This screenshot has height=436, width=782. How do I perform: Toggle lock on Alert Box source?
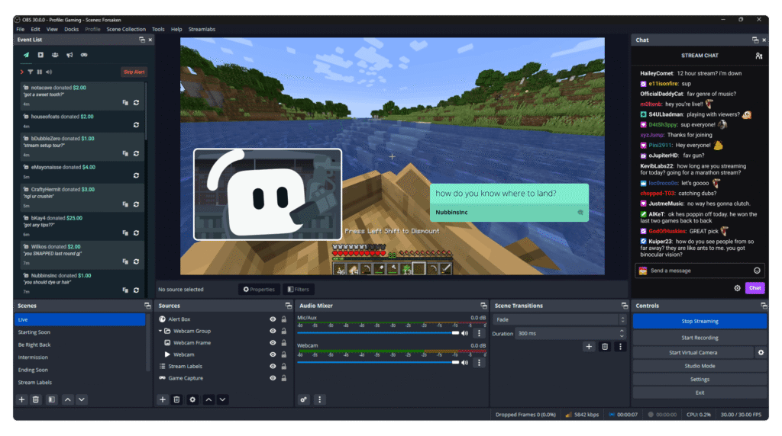tap(284, 319)
